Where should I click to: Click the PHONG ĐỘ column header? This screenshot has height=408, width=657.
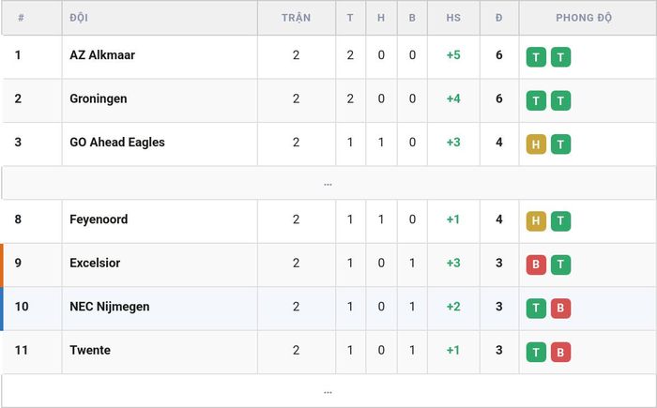click(584, 18)
